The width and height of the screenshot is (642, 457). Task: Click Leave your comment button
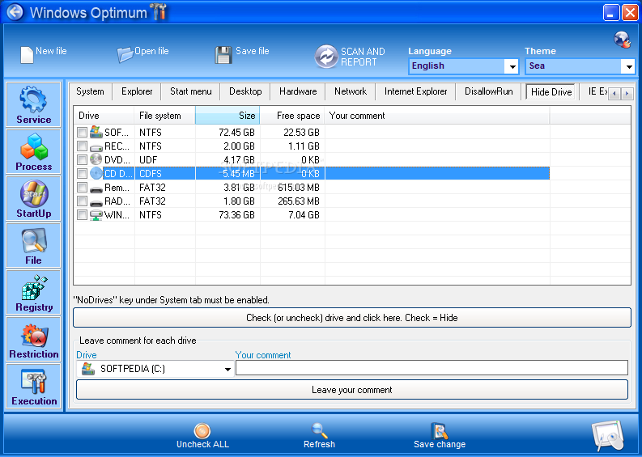click(x=351, y=390)
